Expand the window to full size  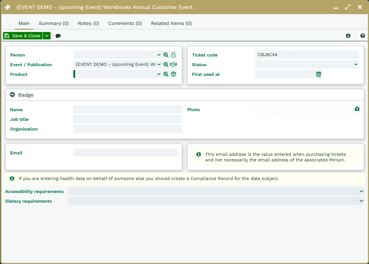coord(348,7)
